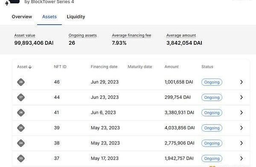
Task: Open the asset 26 diamond icon
Action: pos(21,112)
